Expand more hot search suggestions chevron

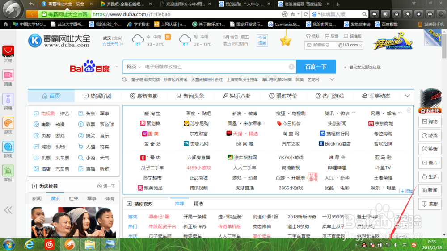pos(332,79)
